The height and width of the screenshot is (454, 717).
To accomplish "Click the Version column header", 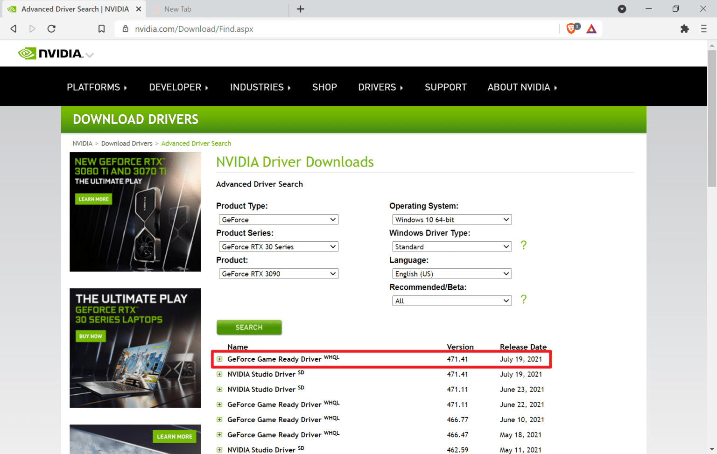I will 460,347.
